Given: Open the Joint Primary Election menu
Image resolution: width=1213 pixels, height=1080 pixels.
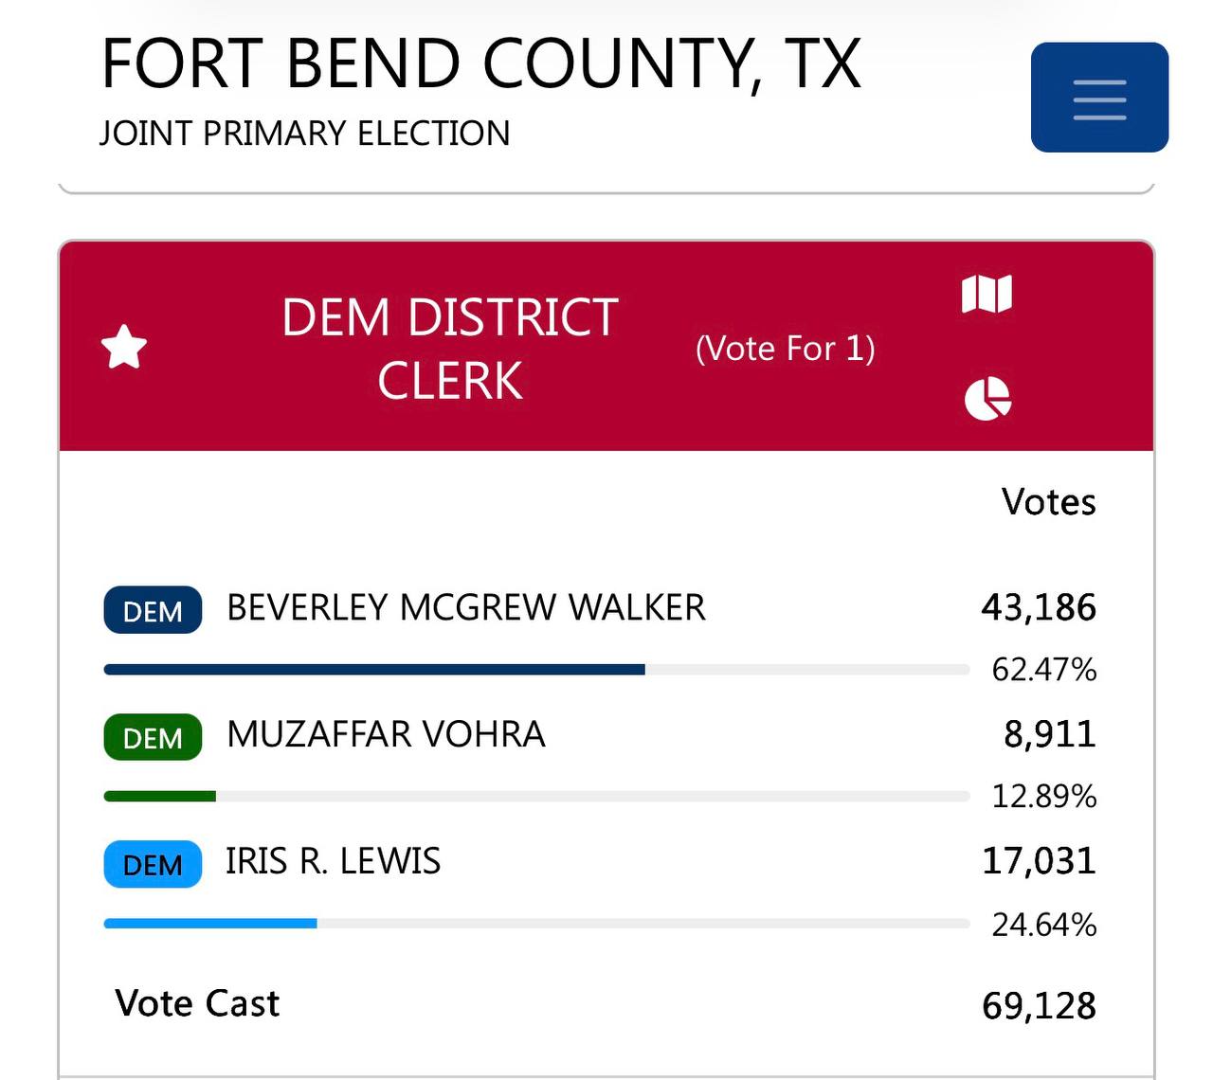Looking at the screenshot, I should click(1099, 98).
